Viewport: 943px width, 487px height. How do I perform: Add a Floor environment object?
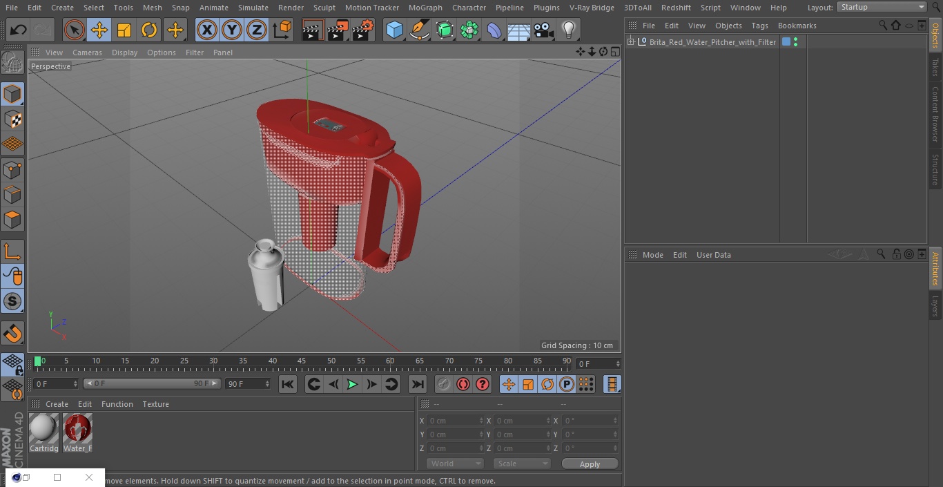(518, 30)
